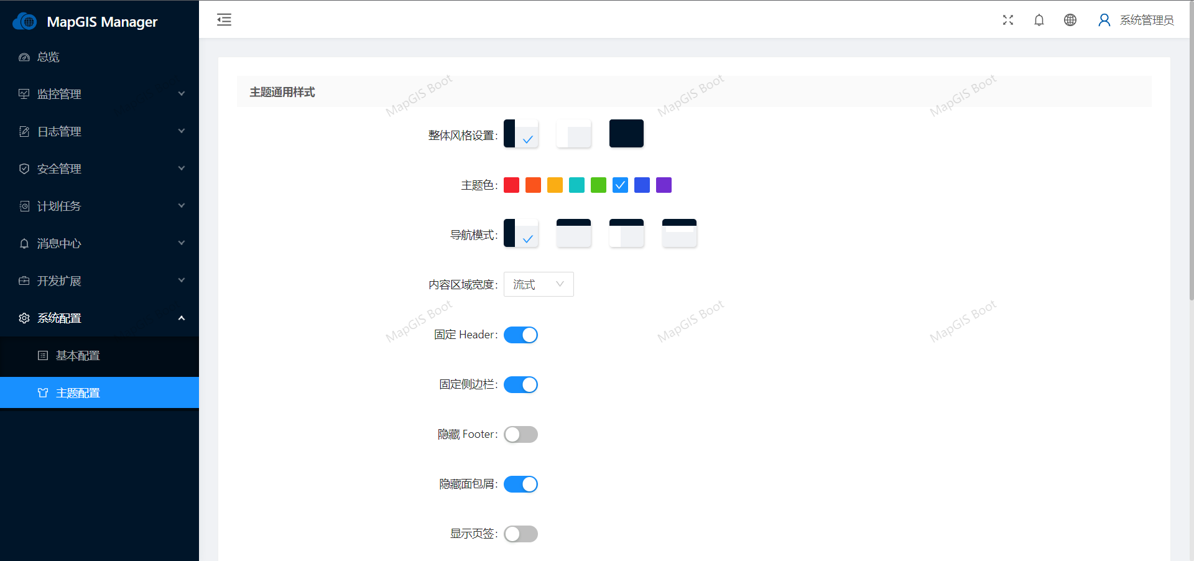Select the full dark overall style
The width and height of the screenshot is (1194, 561).
pyautogui.click(x=626, y=133)
